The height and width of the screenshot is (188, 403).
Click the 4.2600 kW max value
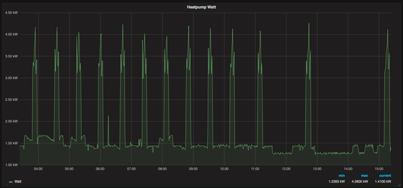360,182
